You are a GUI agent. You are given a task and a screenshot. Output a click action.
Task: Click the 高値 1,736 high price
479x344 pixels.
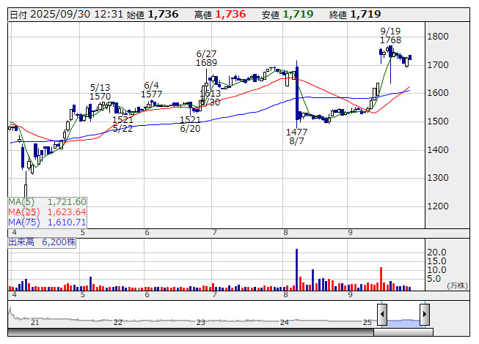[220, 15]
